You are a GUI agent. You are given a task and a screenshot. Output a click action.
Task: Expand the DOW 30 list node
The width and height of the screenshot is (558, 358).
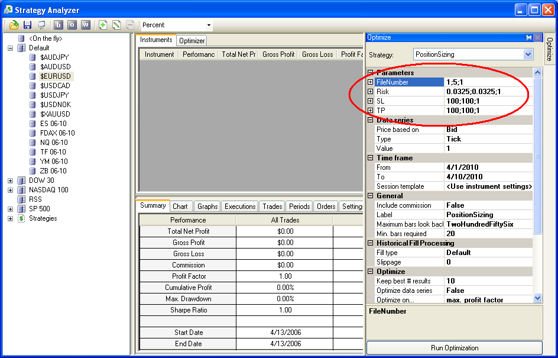[x=10, y=180]
